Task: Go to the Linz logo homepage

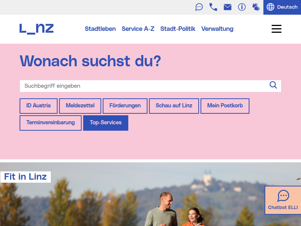Action: click(36, 29)
